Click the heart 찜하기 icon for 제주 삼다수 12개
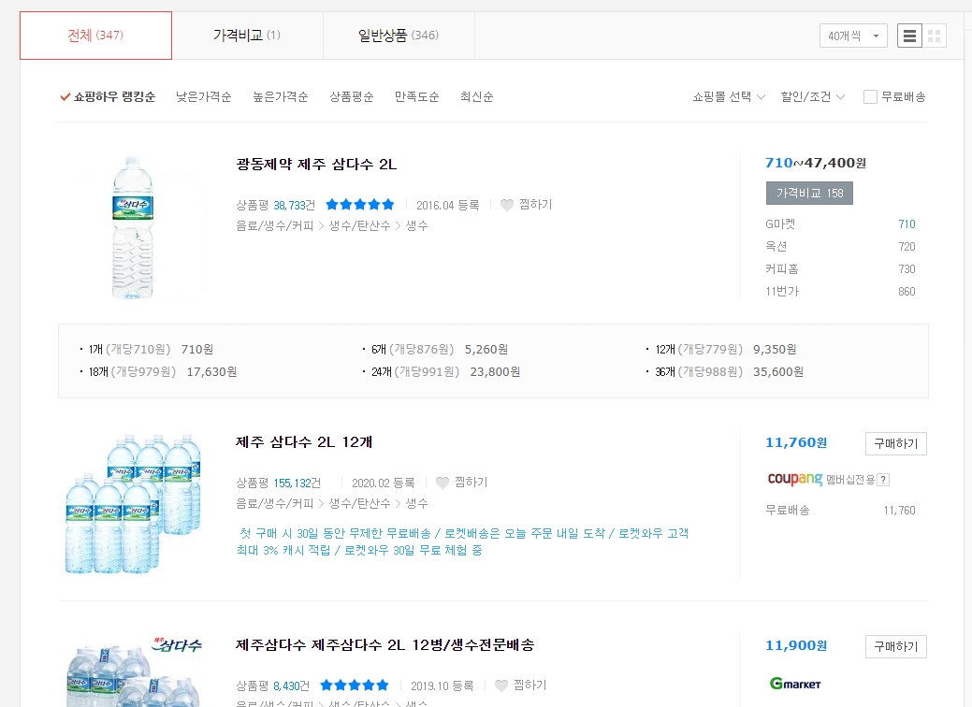Screen dimensions: 972x707 441,482
